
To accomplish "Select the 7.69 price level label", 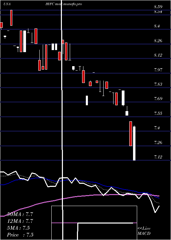I will point(158,99).
